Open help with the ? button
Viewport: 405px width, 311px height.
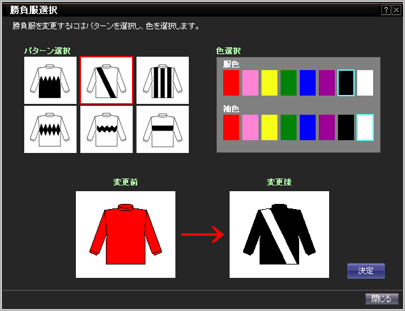coord(386,10)
